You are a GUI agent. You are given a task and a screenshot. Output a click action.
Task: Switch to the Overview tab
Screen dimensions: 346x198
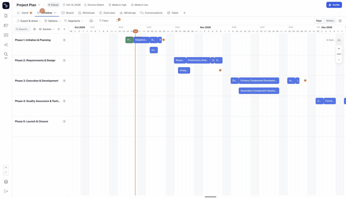pyautogui.click(x=107, y=13)
